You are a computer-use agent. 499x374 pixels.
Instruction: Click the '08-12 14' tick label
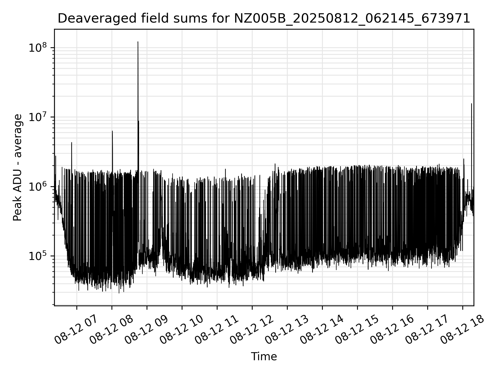(321, 329)
